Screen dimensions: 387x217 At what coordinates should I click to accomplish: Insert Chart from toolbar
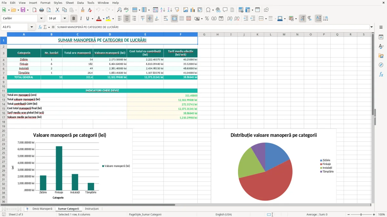193,10
